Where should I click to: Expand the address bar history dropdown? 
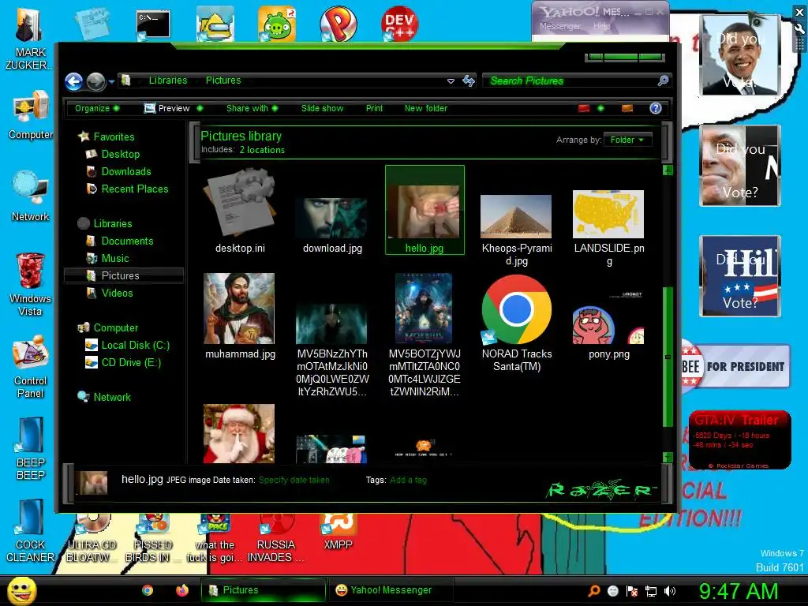pyautogui.click(x=451, y=81)
